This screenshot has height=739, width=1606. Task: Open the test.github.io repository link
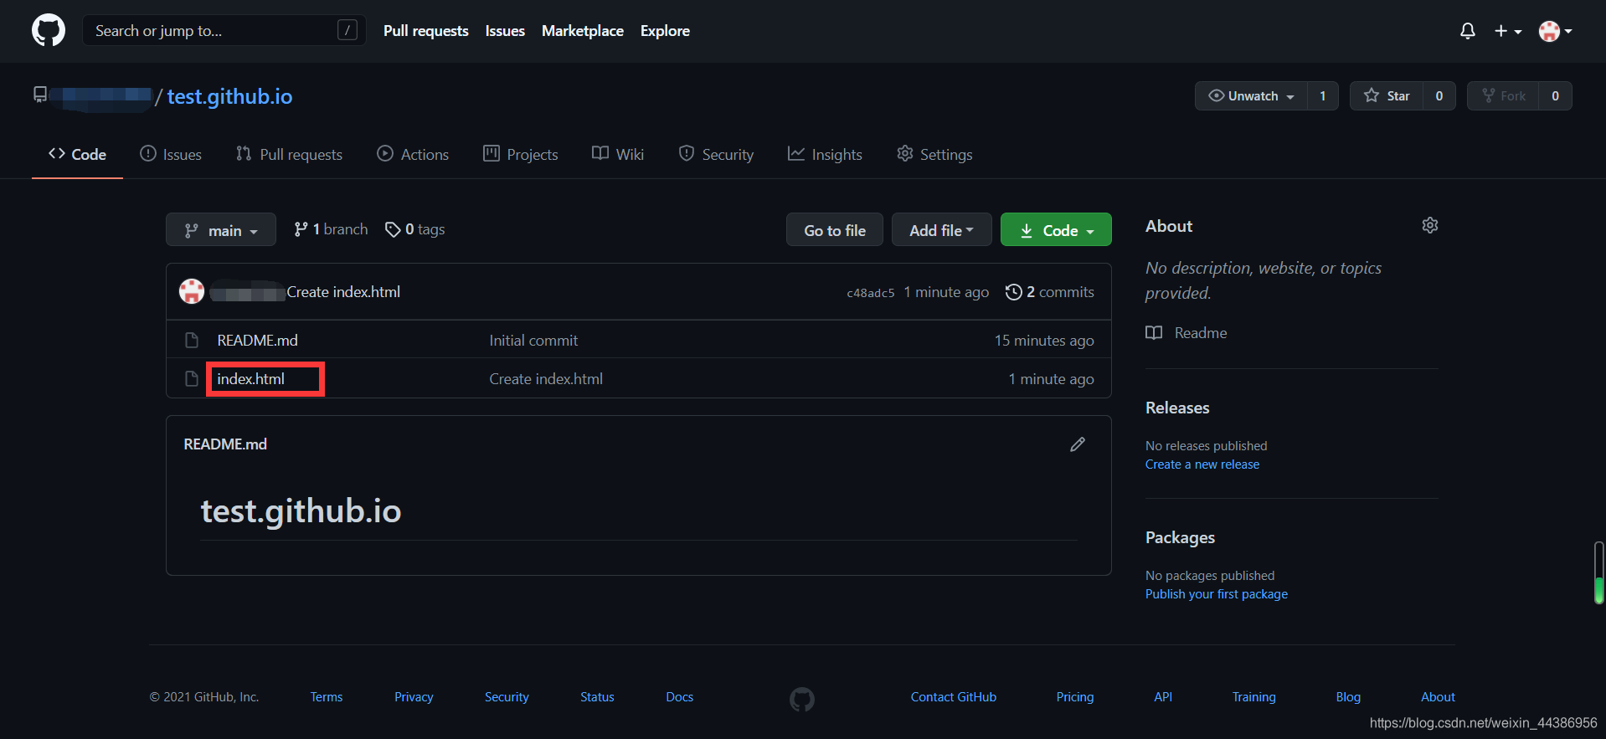[229, 96]
